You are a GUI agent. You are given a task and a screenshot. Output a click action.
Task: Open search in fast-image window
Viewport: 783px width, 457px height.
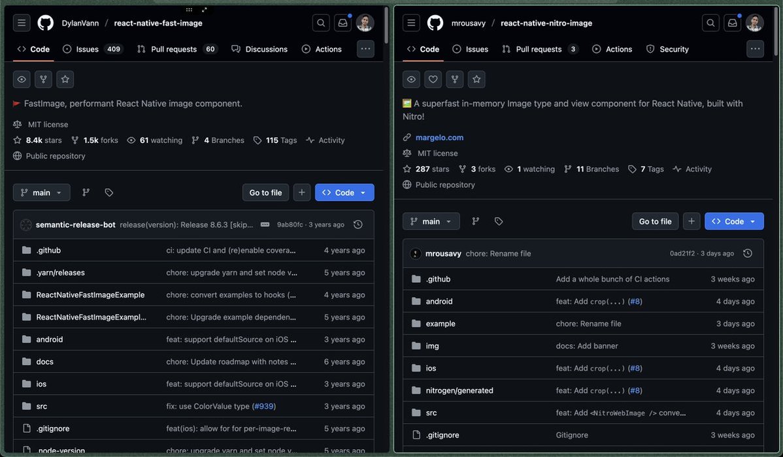pyautogui.click(x=321, y=23)
